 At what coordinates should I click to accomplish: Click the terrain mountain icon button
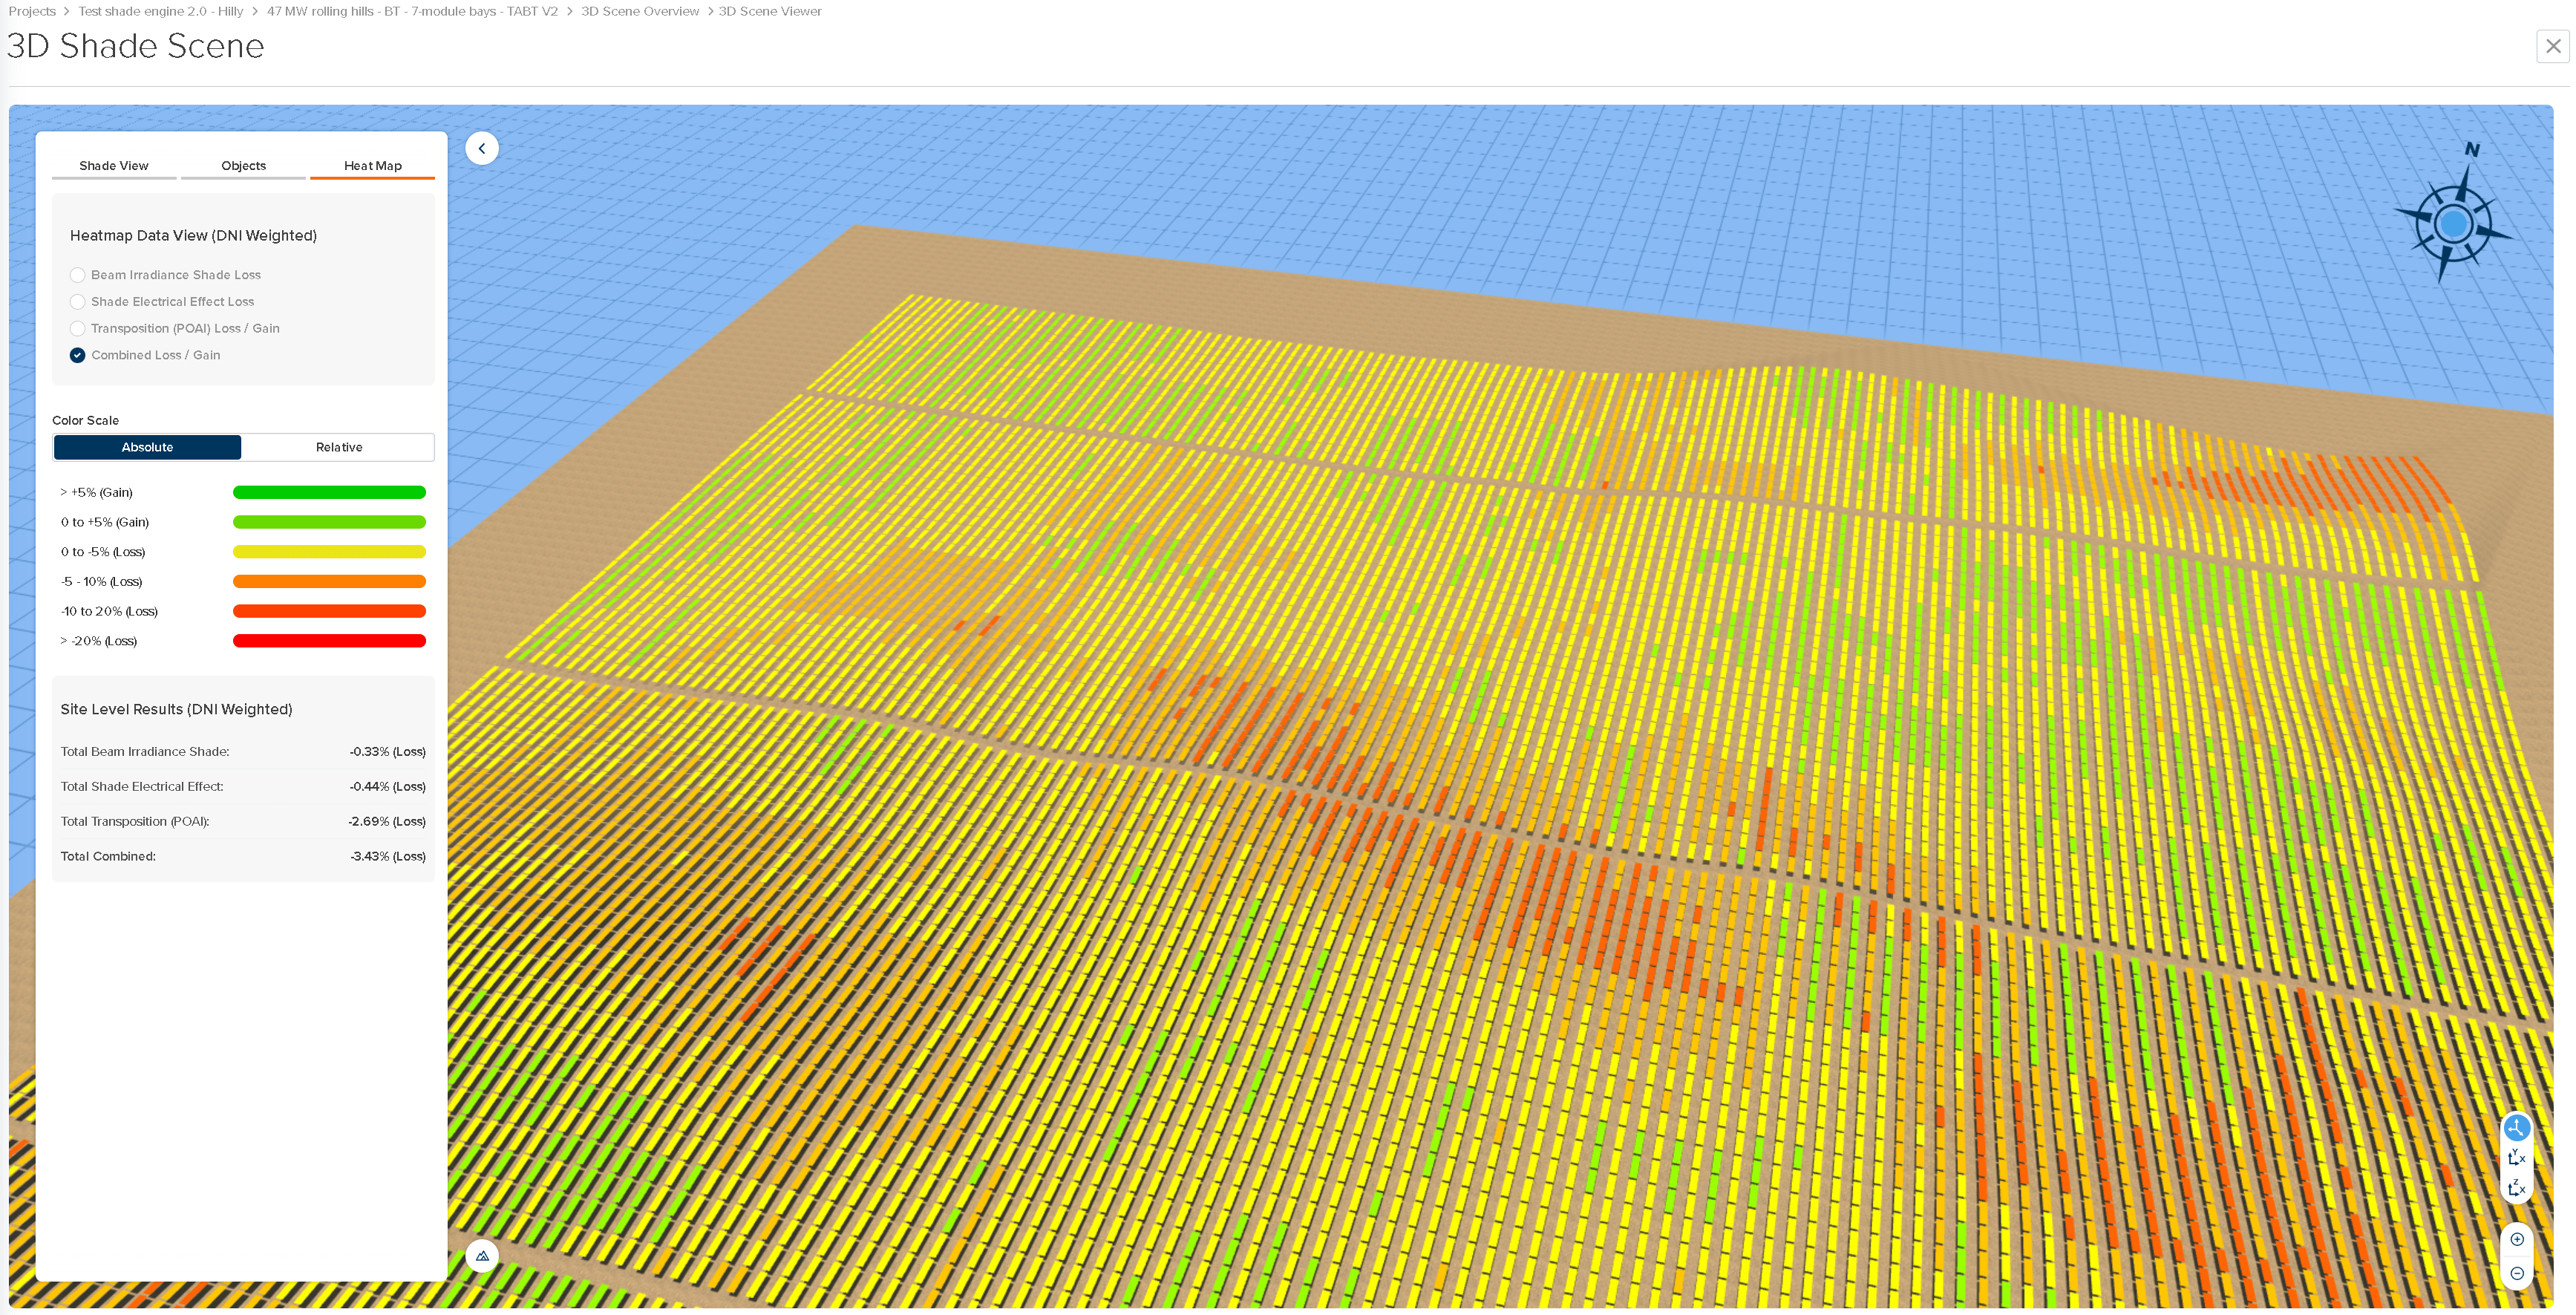coord(482,1256)
